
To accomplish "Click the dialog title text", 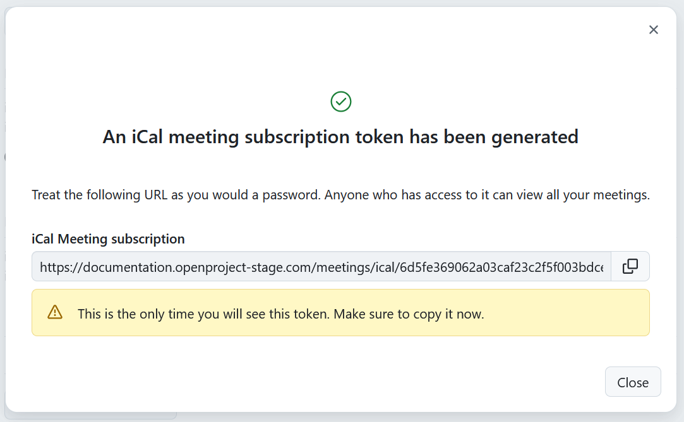I will click(340, 136).
